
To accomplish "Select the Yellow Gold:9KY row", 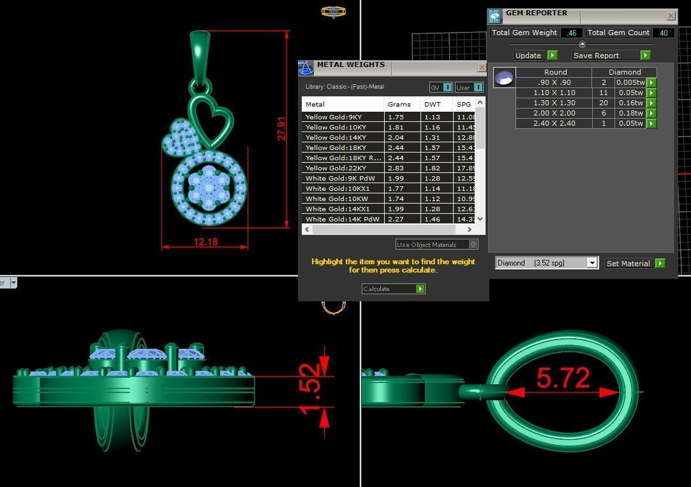I will pos(388,117).
